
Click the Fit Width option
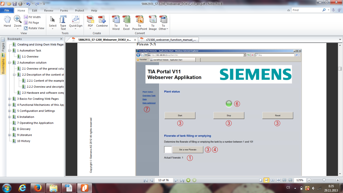click(x=32, y=17)
